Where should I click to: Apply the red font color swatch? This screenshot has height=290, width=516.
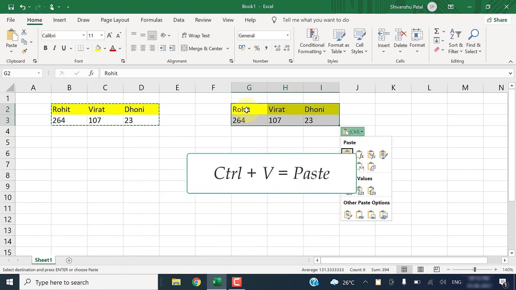click(x=113, y=48)
